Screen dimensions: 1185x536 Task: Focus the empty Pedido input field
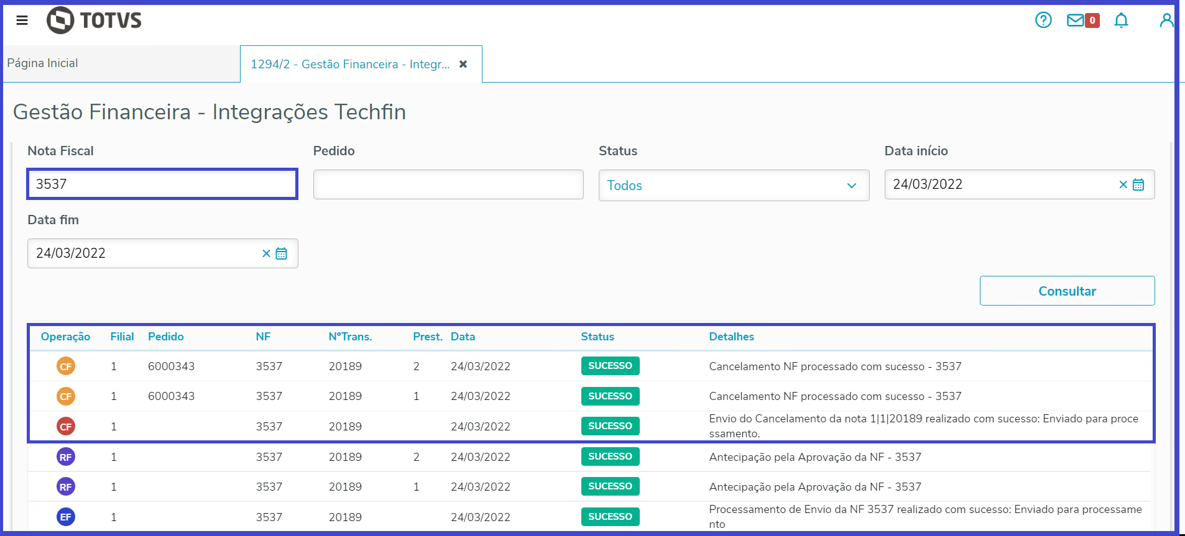(x=448, y=184)
